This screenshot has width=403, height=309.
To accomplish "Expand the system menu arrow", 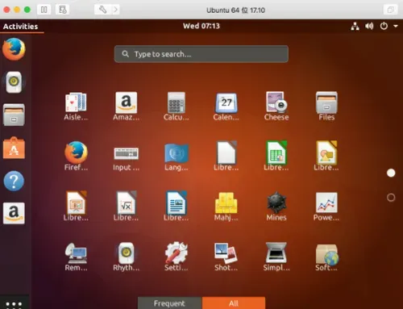I will tap(396, 26).
